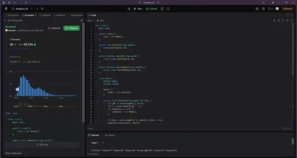Click the Analyze Complexity link
The height and width of the screenshot is (158, 297).
(19, 48)
